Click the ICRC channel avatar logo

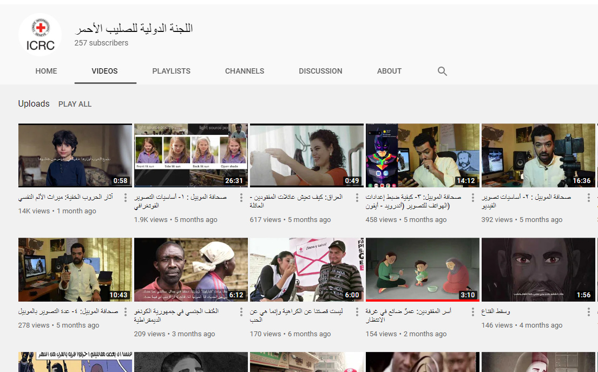pyautogui.click(x=40, y=35)
